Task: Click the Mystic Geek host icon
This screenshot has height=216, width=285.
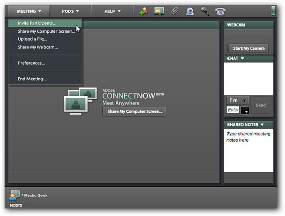Action: [15, 195]
